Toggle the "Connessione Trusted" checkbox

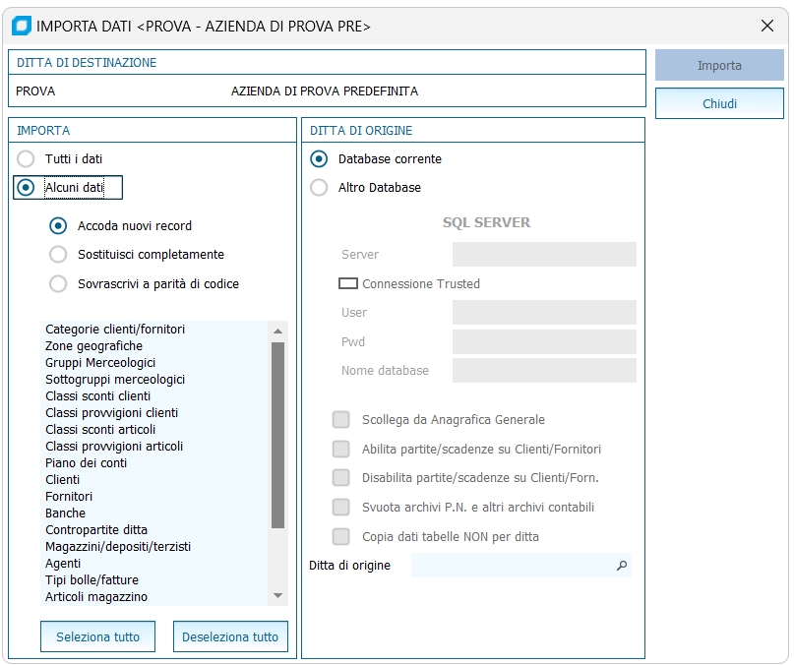[348, 283]
